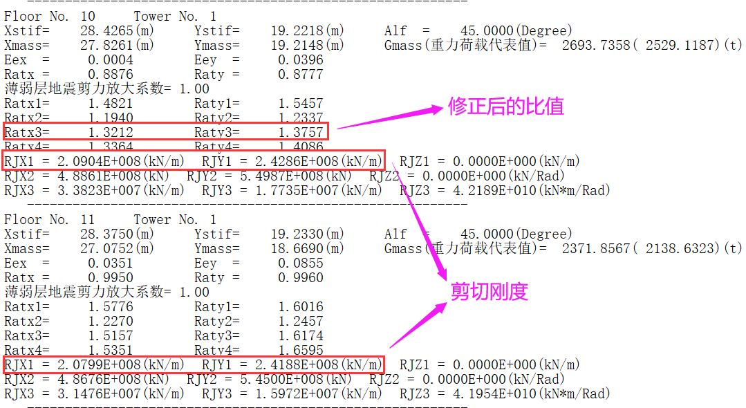This screenshot has height=408, width=746.
Task: Click the 'Floor No. 11' heading text
Action: click(x=50, y=219)
